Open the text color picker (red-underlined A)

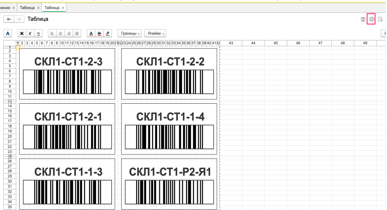91,33
